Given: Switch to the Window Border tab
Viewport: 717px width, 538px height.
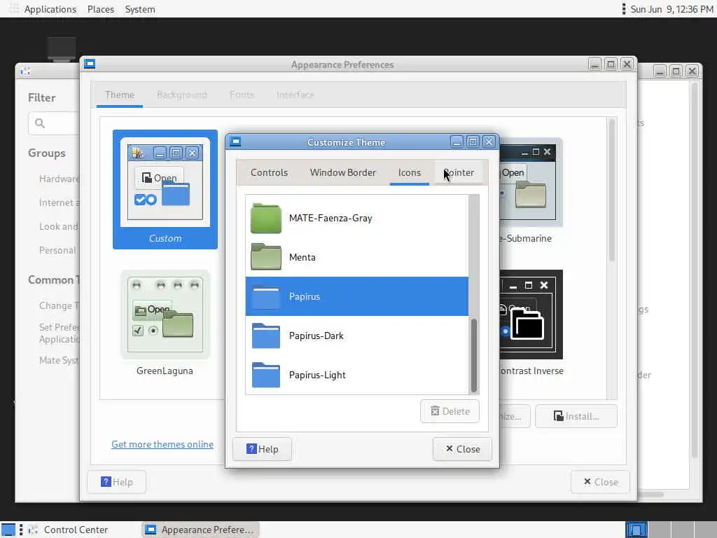Looking at the screenshot, I should point(343,172).
